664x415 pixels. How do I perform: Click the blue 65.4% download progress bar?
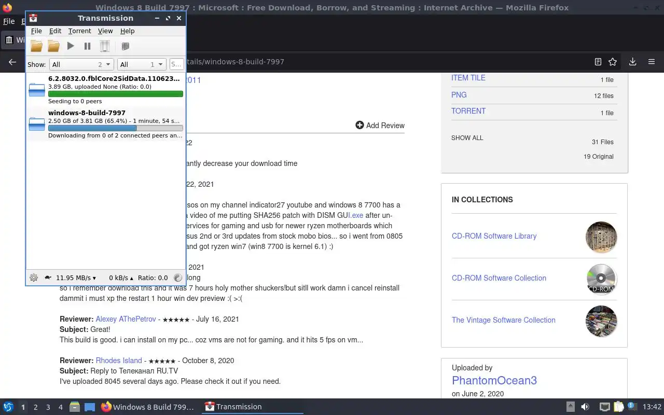[x=116, y=128]
